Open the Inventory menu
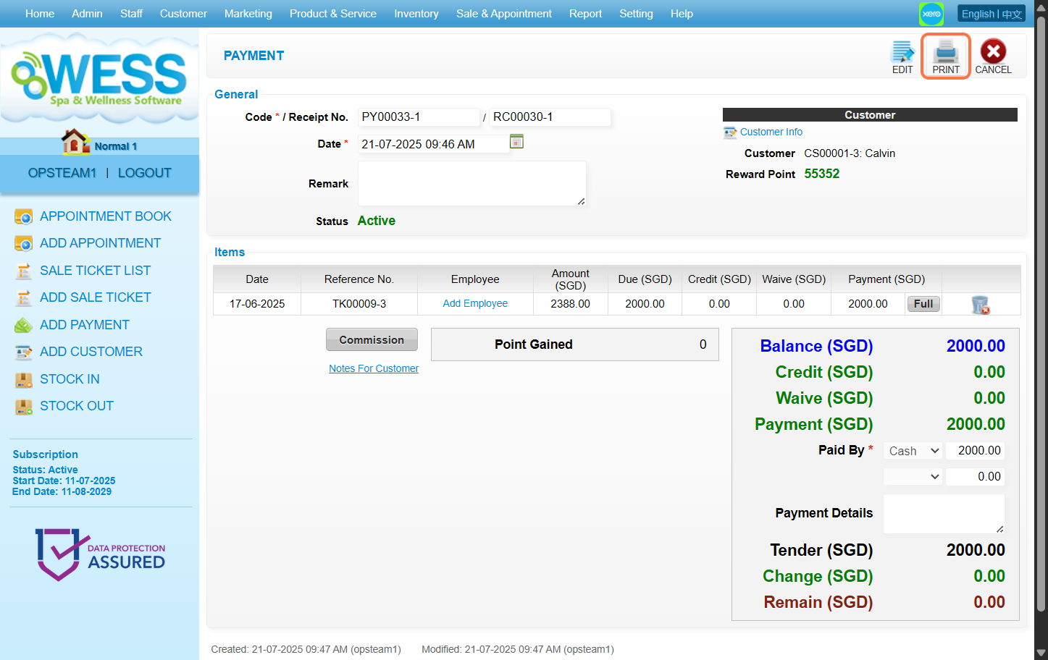Viewport: 1048px width, 660px height. click(x=416, y=14)
